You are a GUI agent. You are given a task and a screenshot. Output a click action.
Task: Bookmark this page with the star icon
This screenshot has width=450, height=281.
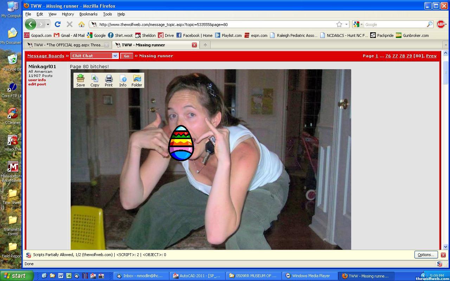[339, 24]
